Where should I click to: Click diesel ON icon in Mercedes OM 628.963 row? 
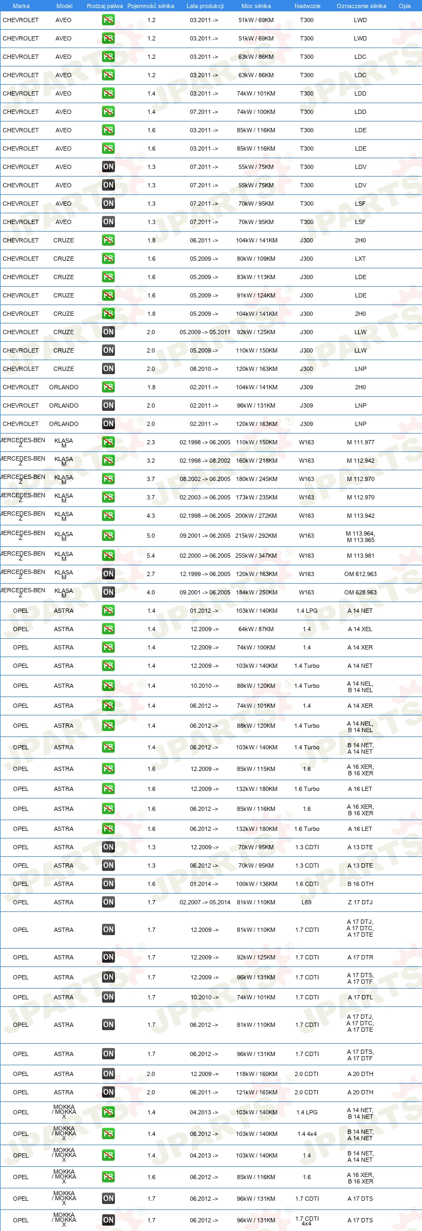coord(108,592)
